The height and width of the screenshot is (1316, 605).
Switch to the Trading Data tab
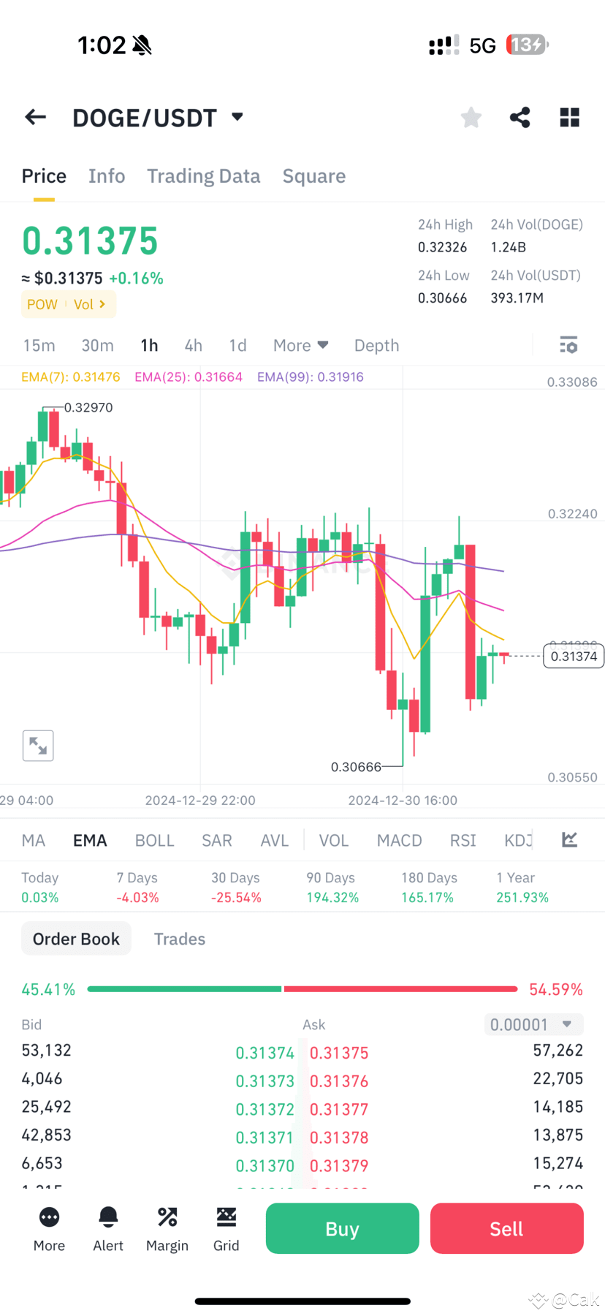203,175
